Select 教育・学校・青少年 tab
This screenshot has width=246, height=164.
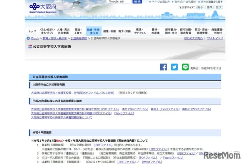(x=94, y=31)
